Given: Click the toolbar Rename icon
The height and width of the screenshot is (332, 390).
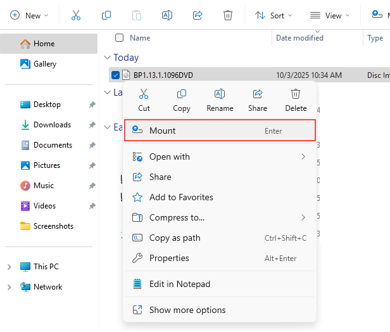Looking at the screenshot, I should (x=167, y=15).
